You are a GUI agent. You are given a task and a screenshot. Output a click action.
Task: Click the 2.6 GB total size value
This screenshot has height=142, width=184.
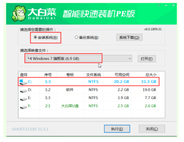150,106
